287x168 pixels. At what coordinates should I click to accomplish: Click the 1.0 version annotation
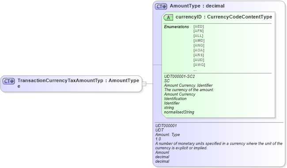[158, 139]
